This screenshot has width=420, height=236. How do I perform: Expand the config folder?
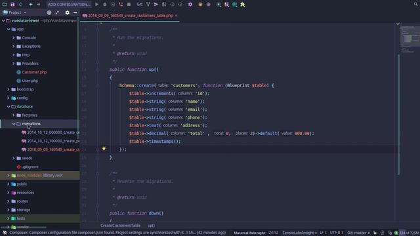coord(9,98)
